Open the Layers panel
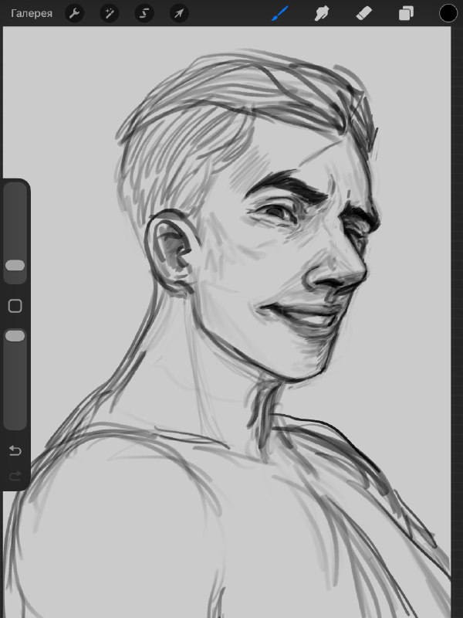This screenshot has width=463, height=618. pos(406,14)
